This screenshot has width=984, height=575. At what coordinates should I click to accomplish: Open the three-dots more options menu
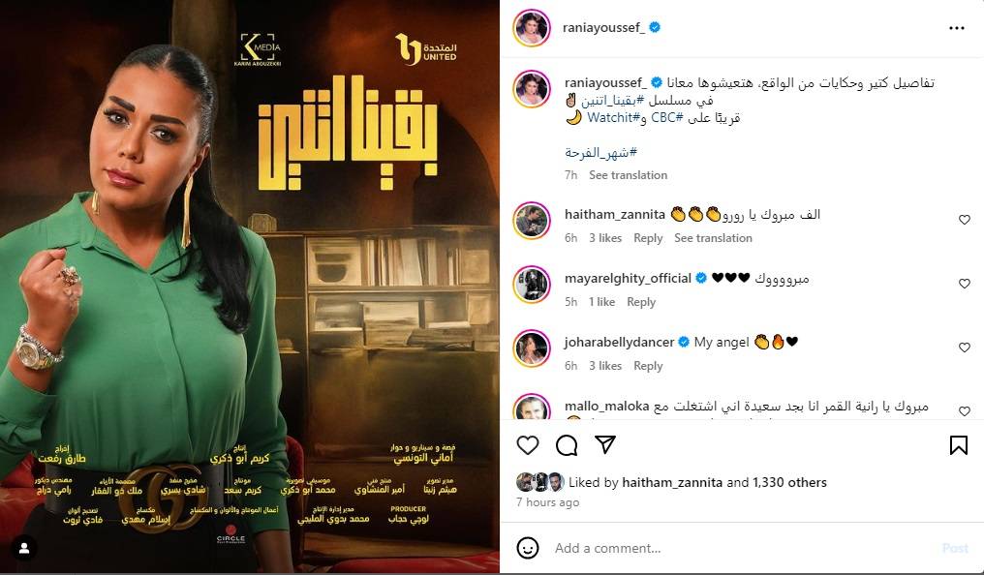point(956,28)
